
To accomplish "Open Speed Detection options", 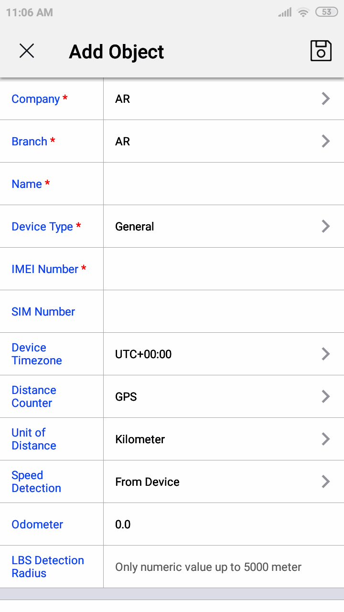I will point(325,482).
